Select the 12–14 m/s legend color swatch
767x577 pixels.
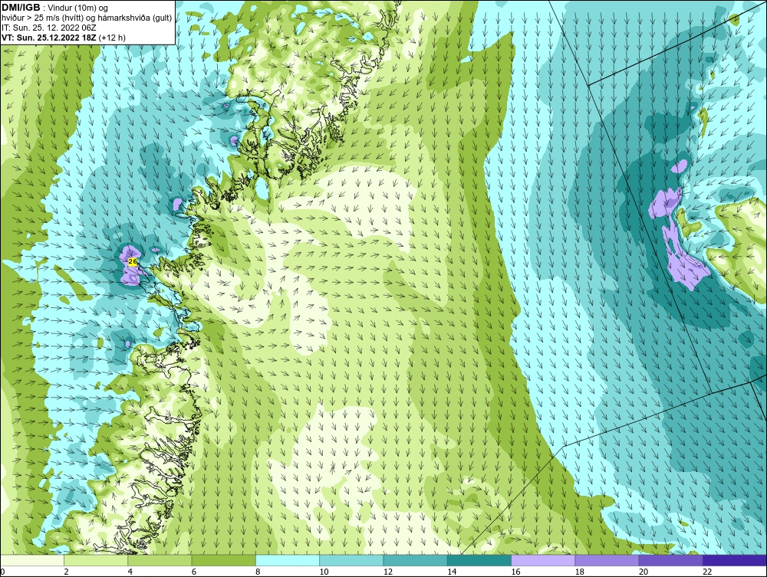tap(415, 560)
